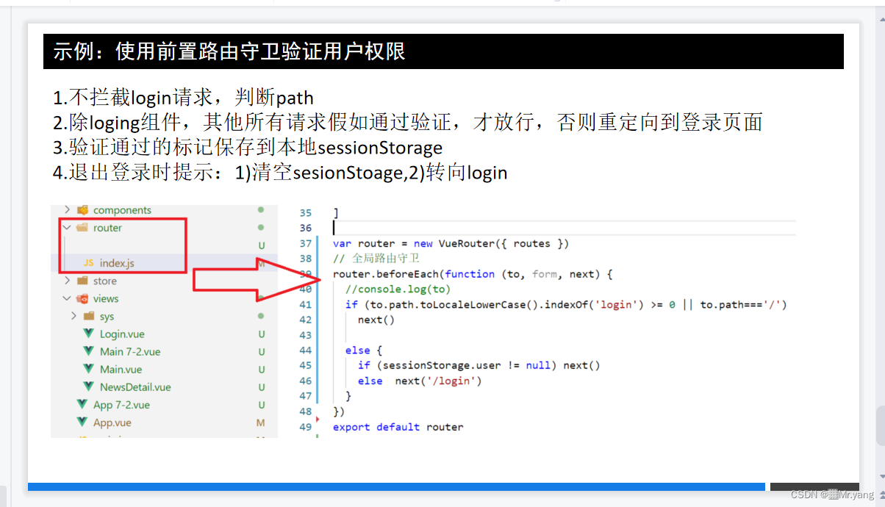Expand the components folder chevron
The height and width of the screenshot is (507, 885).
[x=68, y=210]
